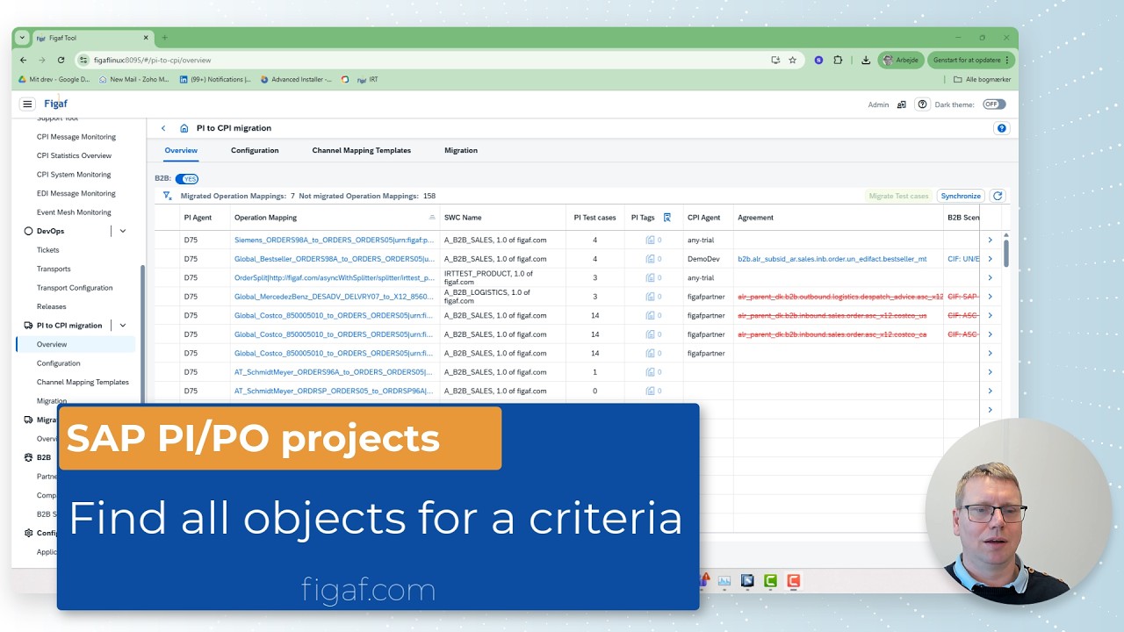Screen dimensions: 1124x632
Task: Open New Mail - Zoho bookmark
Action: [x=134, y=79]
